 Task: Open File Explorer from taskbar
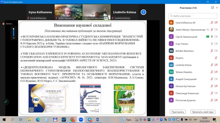tap(29, 120)
